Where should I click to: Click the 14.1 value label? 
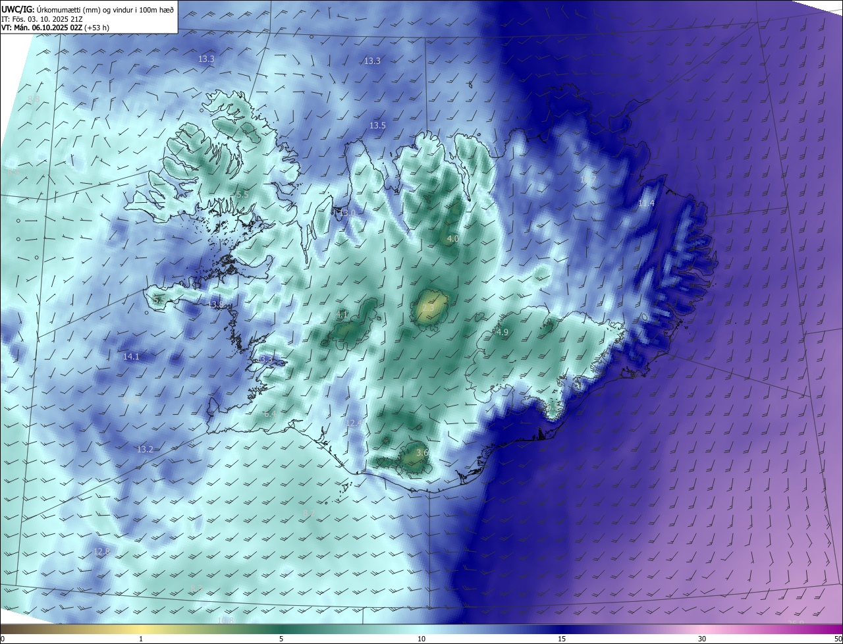click(131, 356)
